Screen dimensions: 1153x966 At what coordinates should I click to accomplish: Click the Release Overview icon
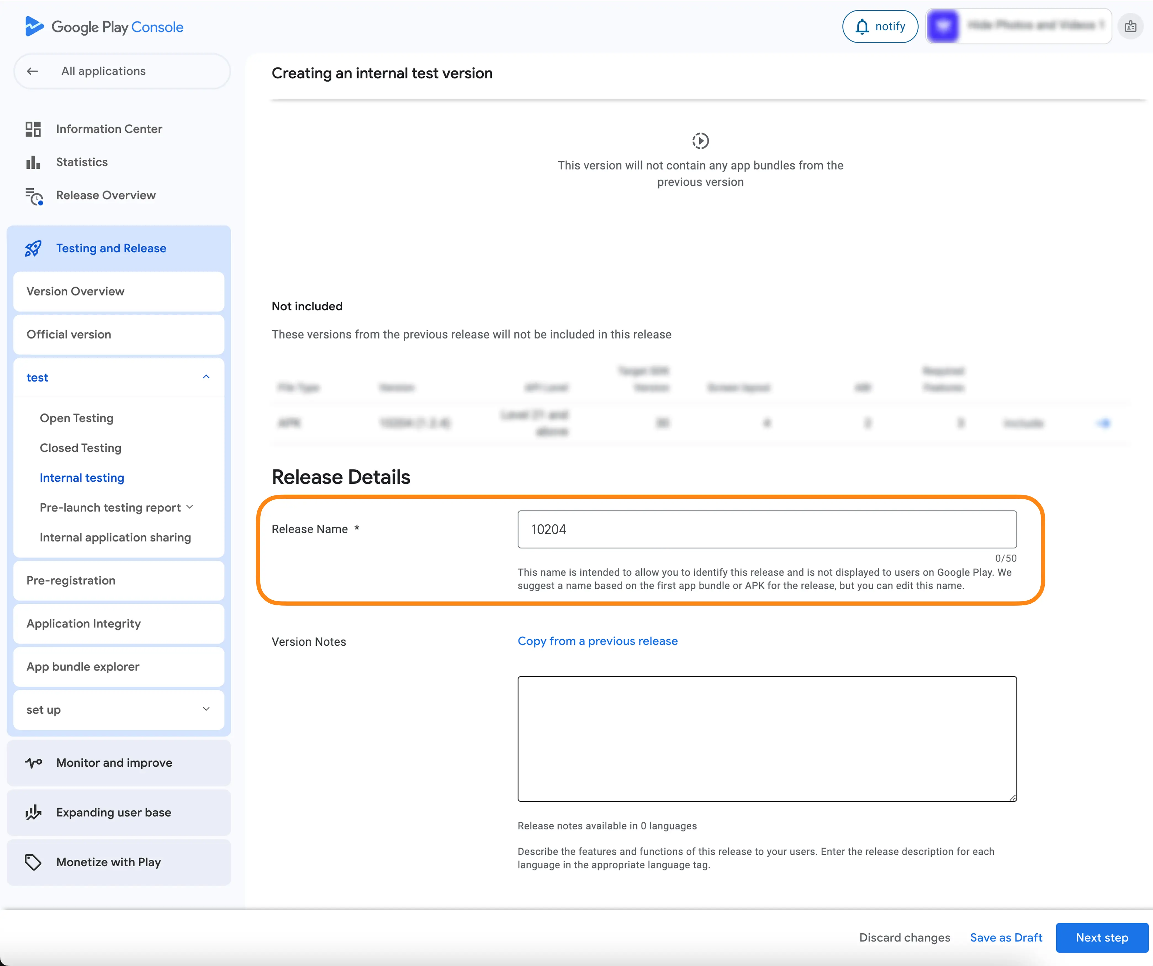tap(33, 196)
